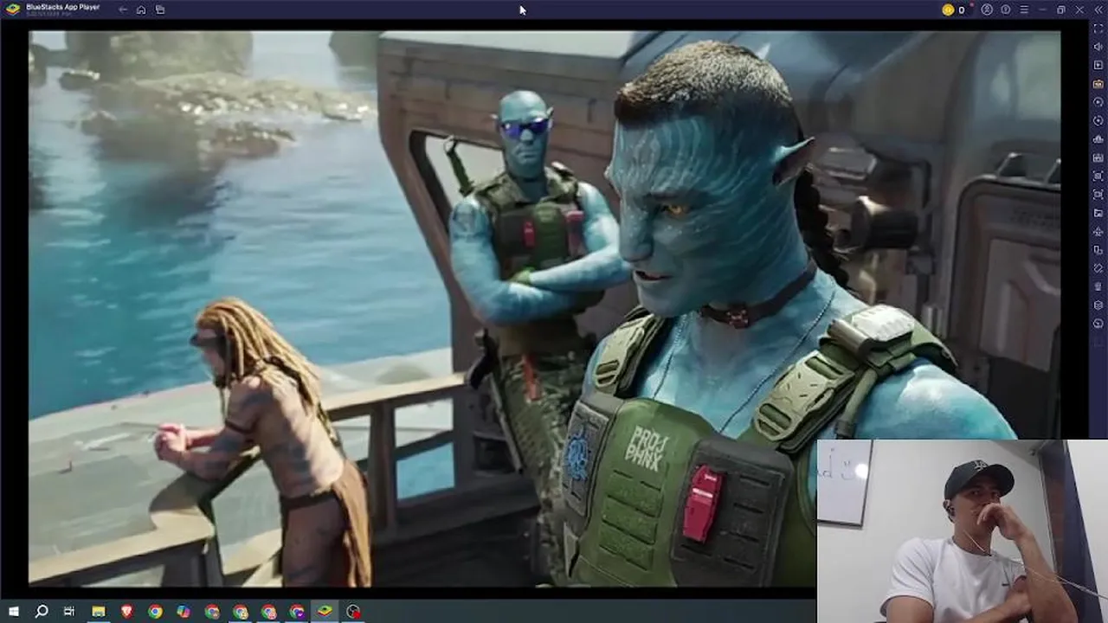Open the orange toolbox sidebar icon
1108x623 pixels.
coord(1098,84)
